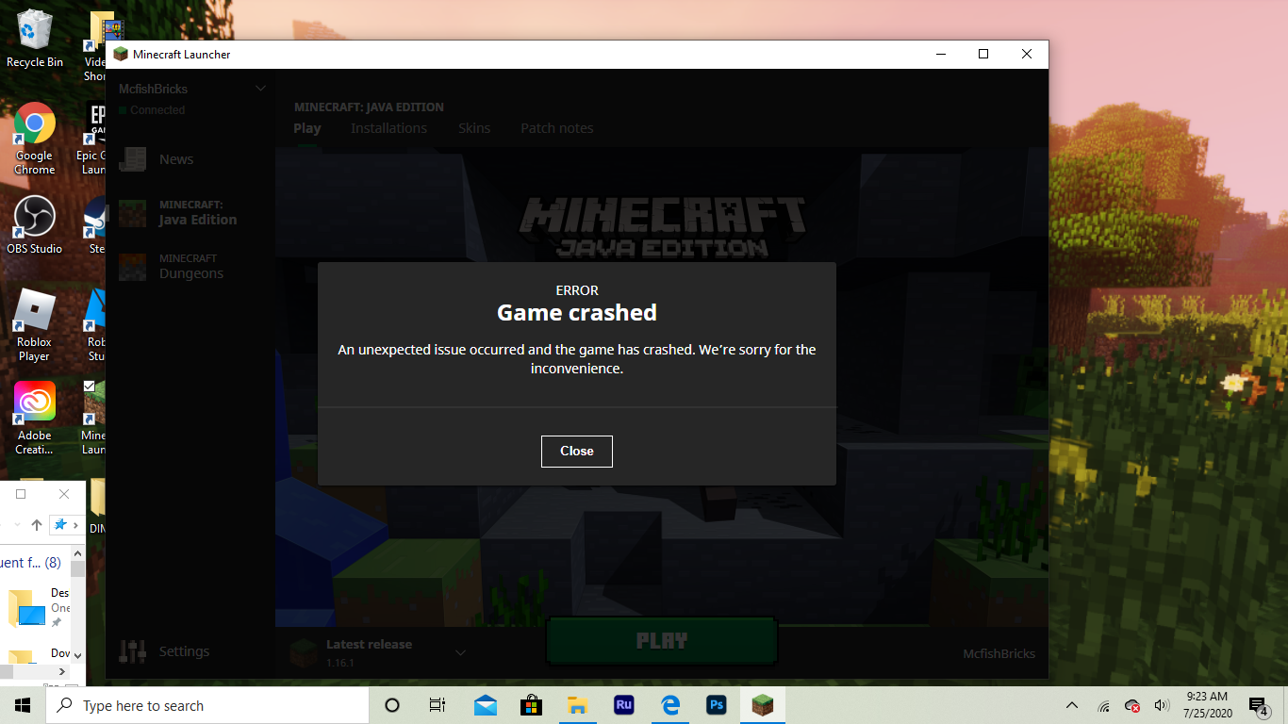Screen dimensions: 1288x724
Task: Open launcher Settings
Action: pos(184,651)
